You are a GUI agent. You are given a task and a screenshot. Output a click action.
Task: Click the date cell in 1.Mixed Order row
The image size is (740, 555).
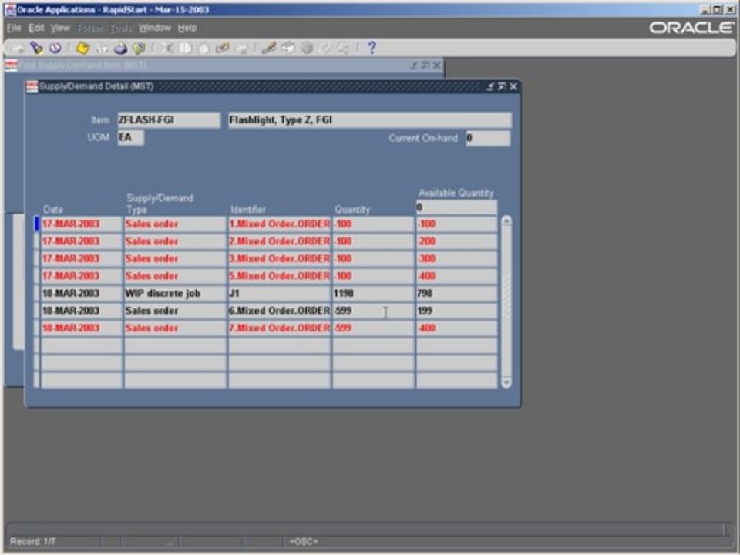point(82,224)
